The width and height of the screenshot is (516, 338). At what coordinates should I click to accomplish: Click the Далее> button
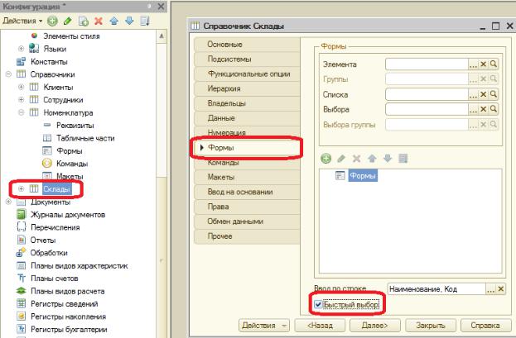375,326
